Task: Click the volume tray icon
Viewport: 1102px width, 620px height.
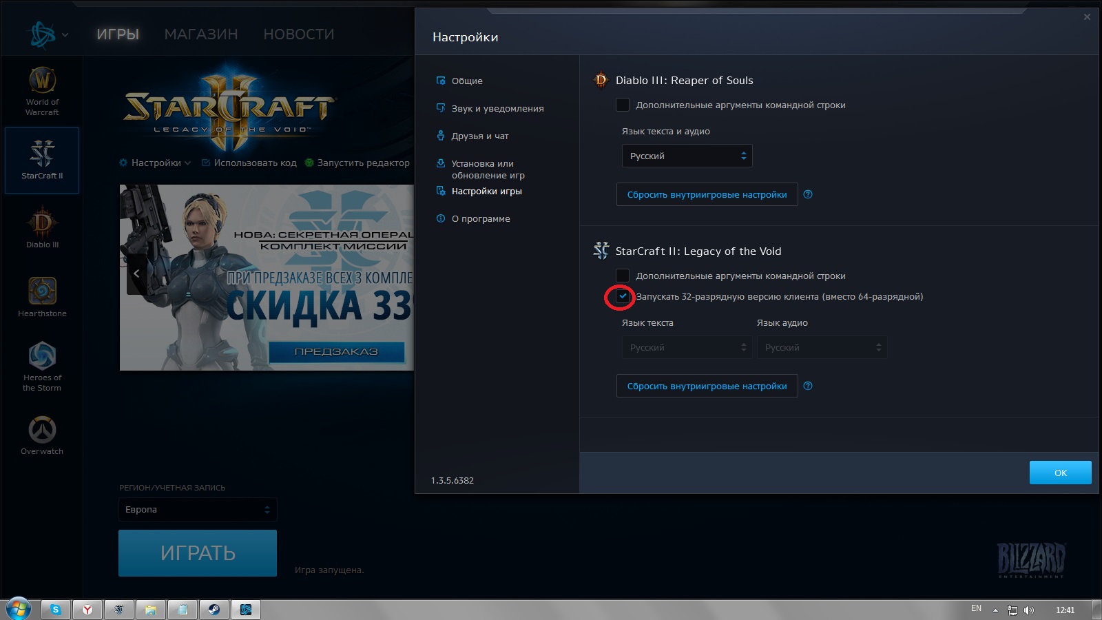Action: point(1029,610)
